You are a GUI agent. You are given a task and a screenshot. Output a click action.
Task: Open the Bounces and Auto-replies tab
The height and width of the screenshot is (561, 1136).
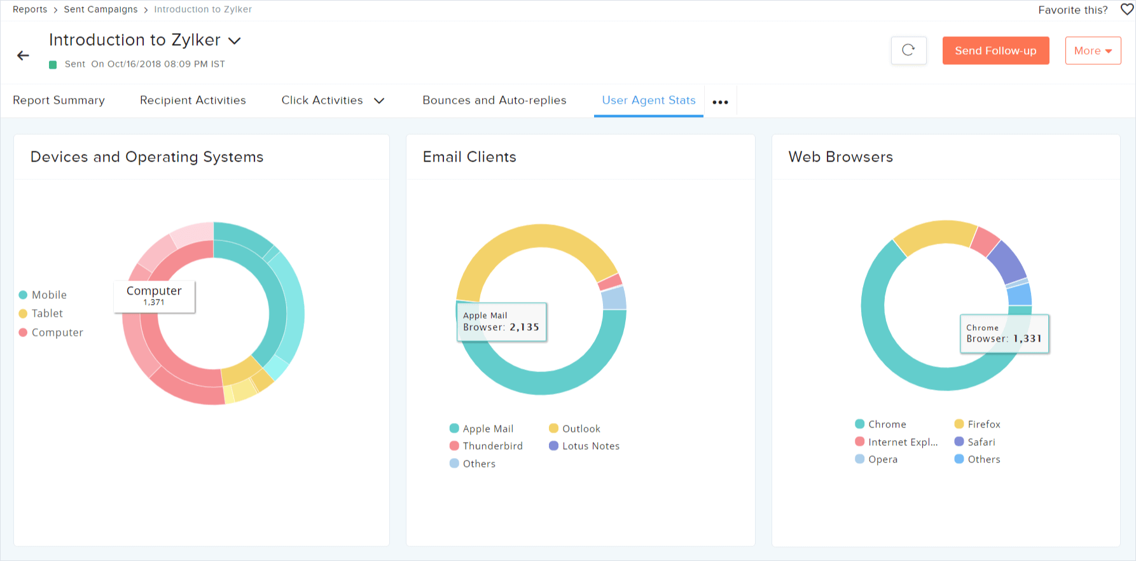coord(494,100)
